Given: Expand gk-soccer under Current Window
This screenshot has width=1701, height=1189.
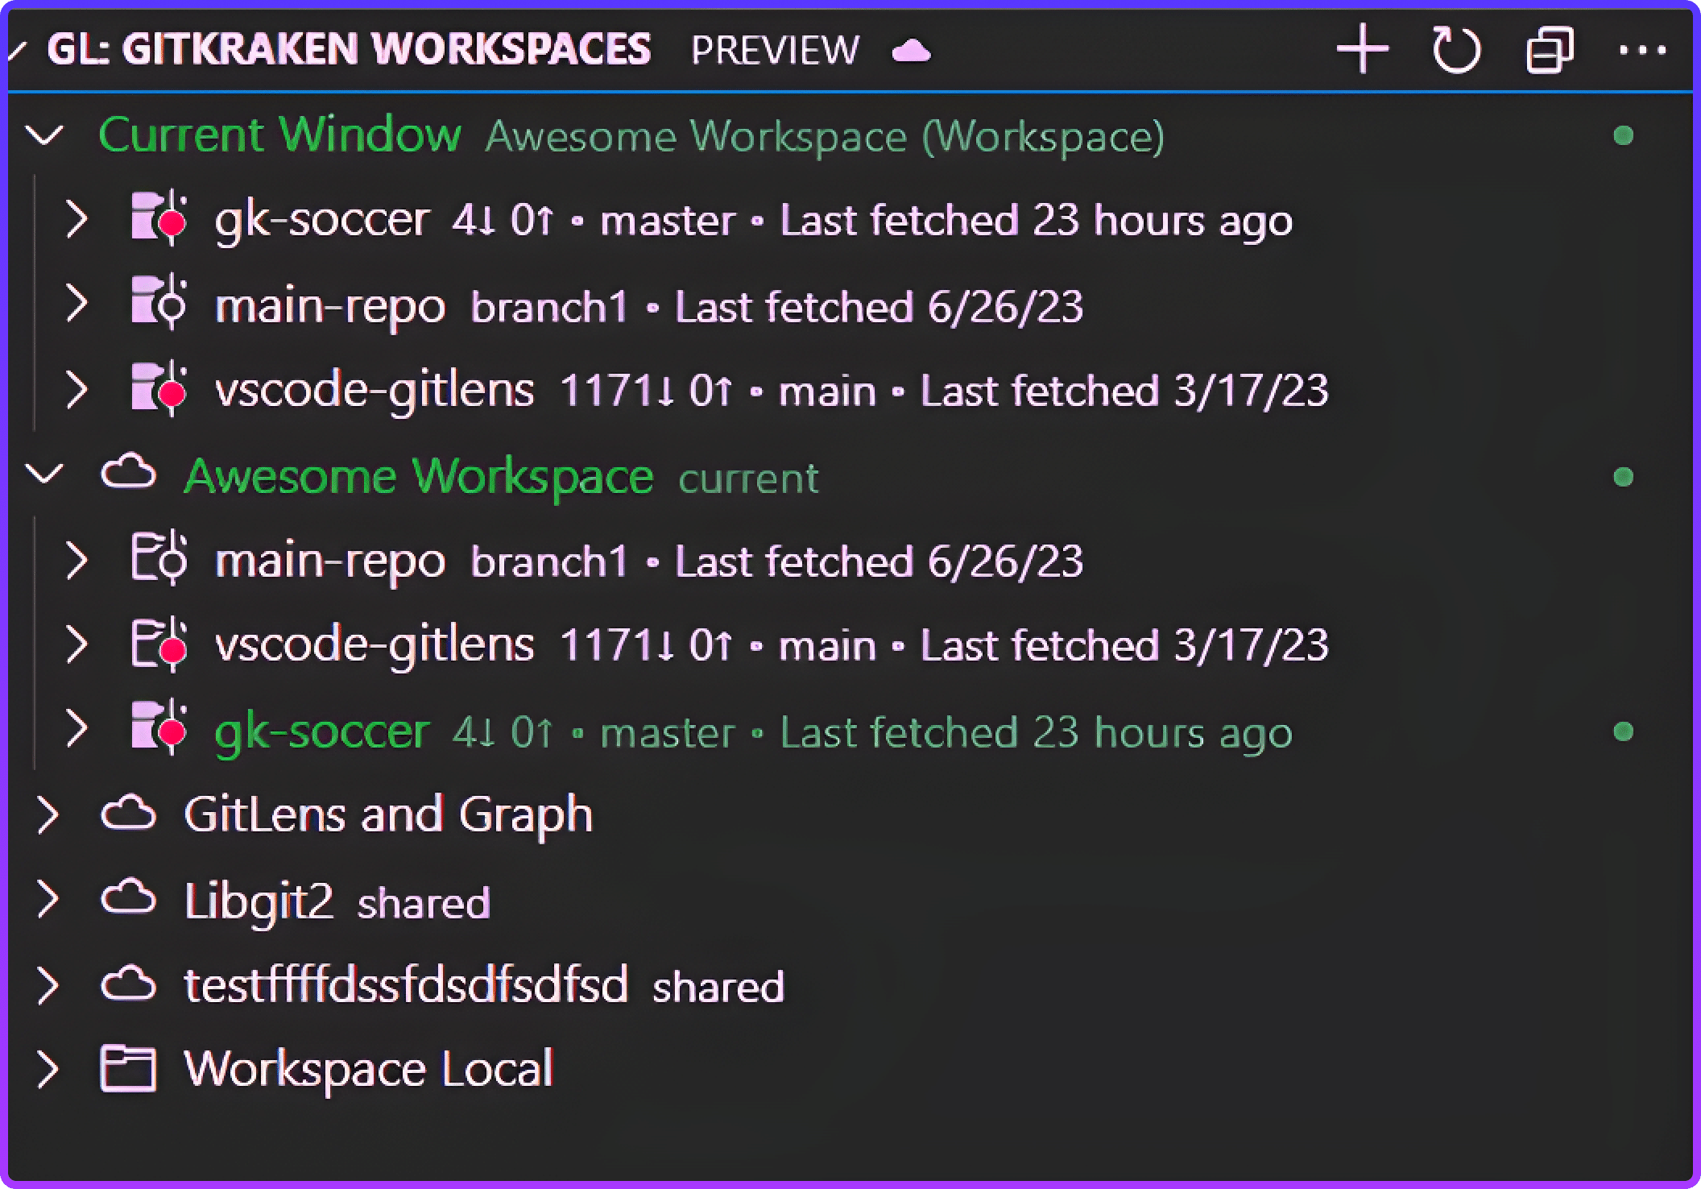Looking at the screenshot, I should (77, 219).
